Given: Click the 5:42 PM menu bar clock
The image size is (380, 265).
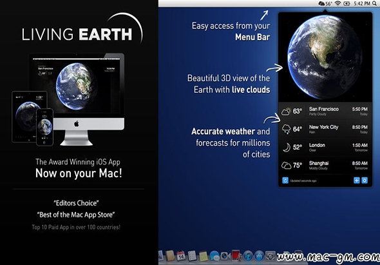Looking at the screenshot, I should pos(362,3).
